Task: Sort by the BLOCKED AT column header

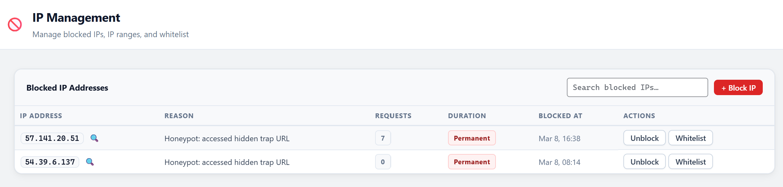Action: (x=560, y=116)
